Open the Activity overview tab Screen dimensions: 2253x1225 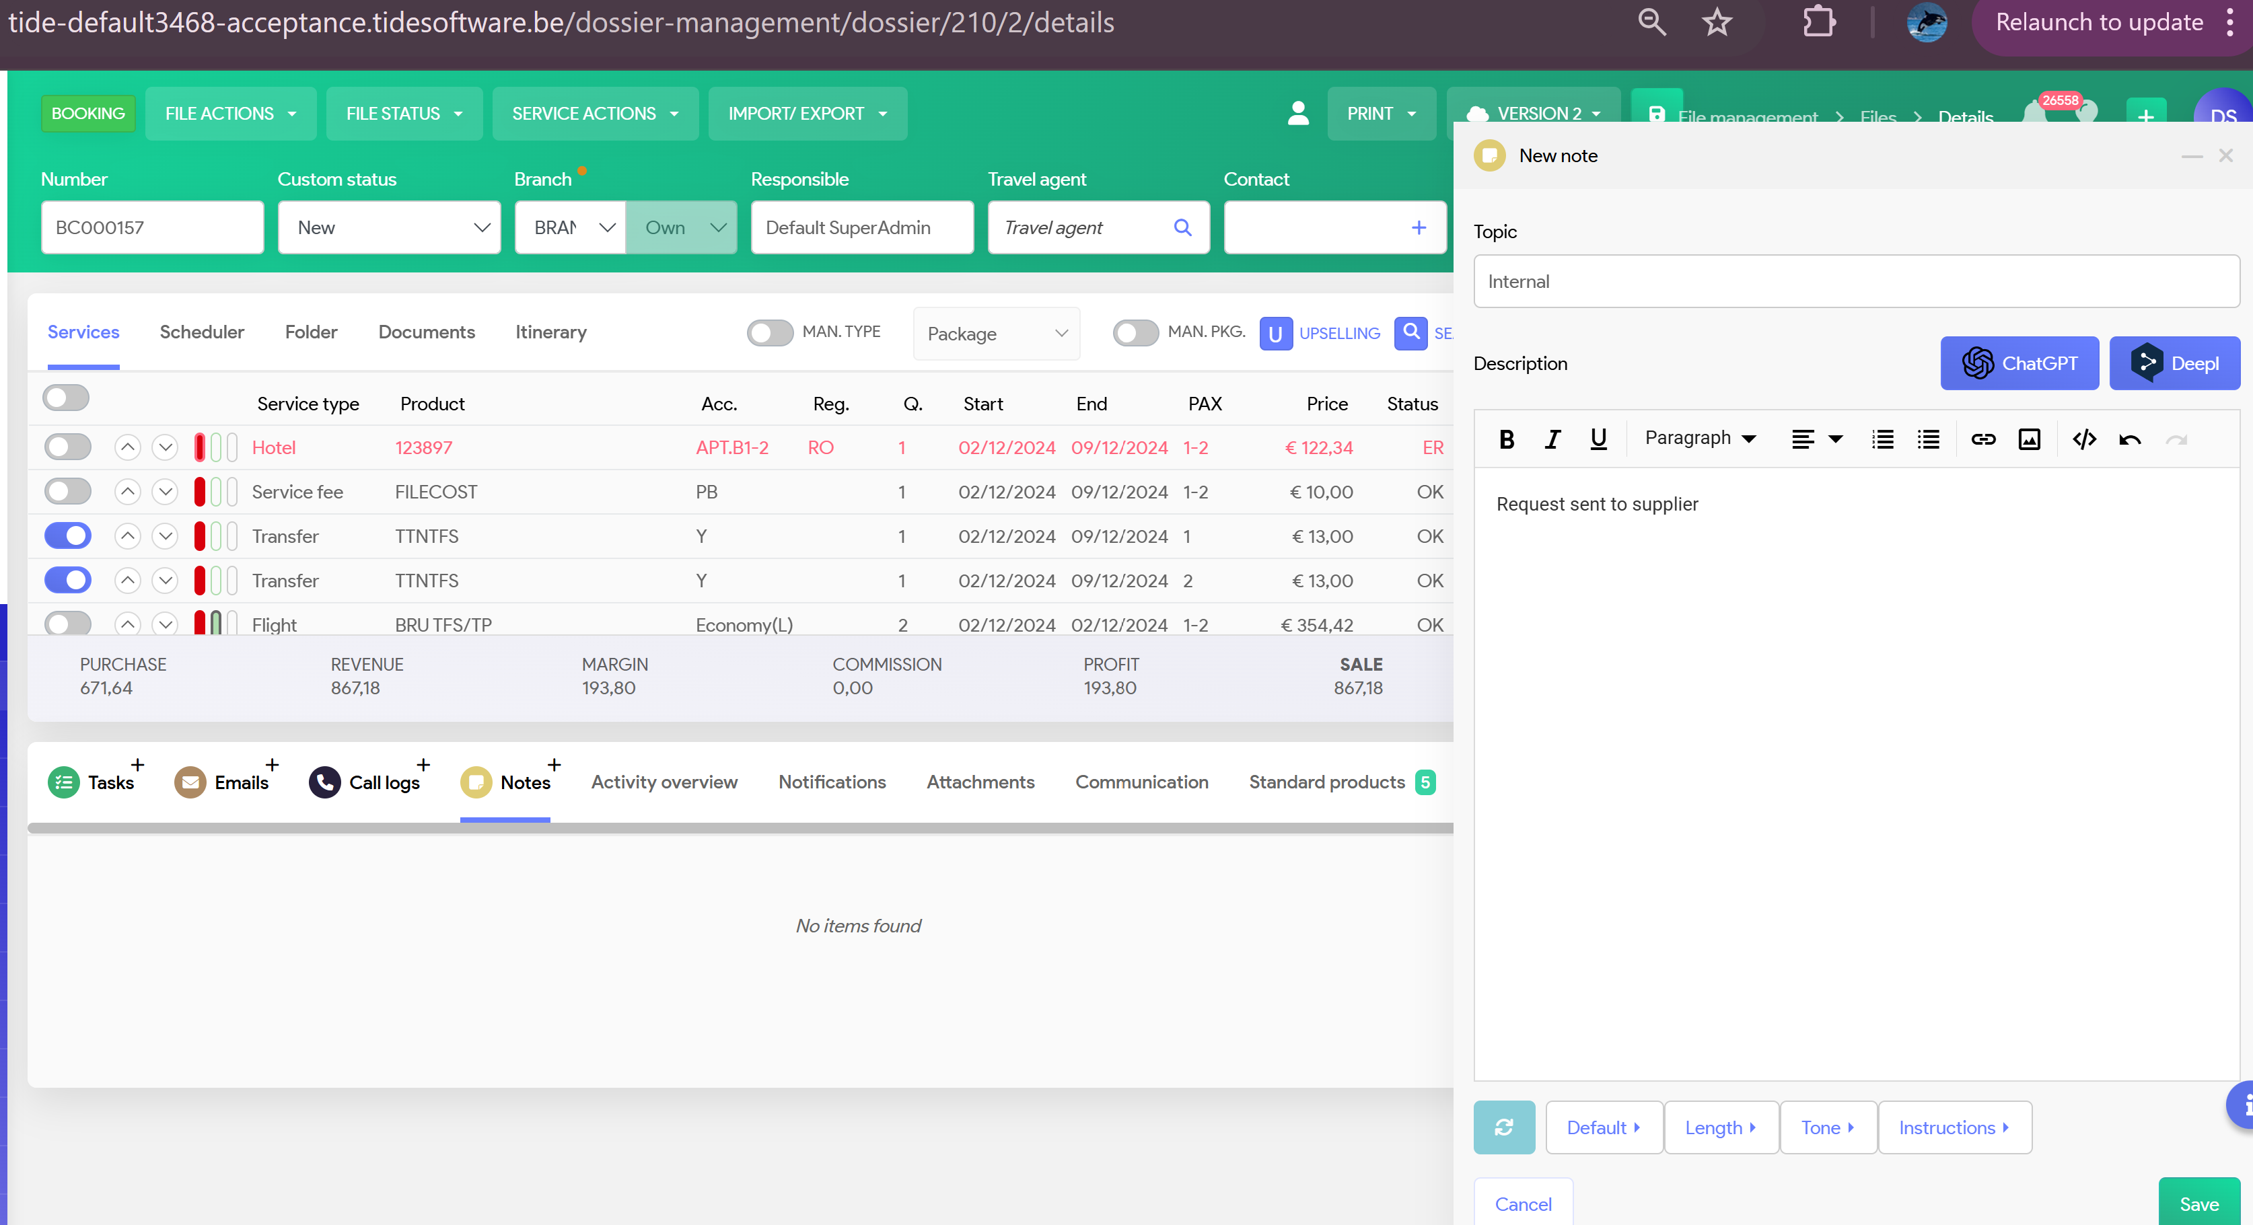coord(664,782)
